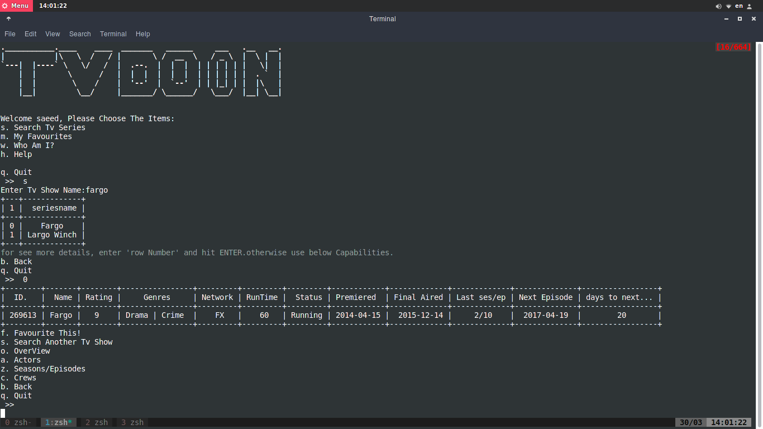Click 's. Search Another Tv Show' line
The image size is (763, 429).
point(56,342)
